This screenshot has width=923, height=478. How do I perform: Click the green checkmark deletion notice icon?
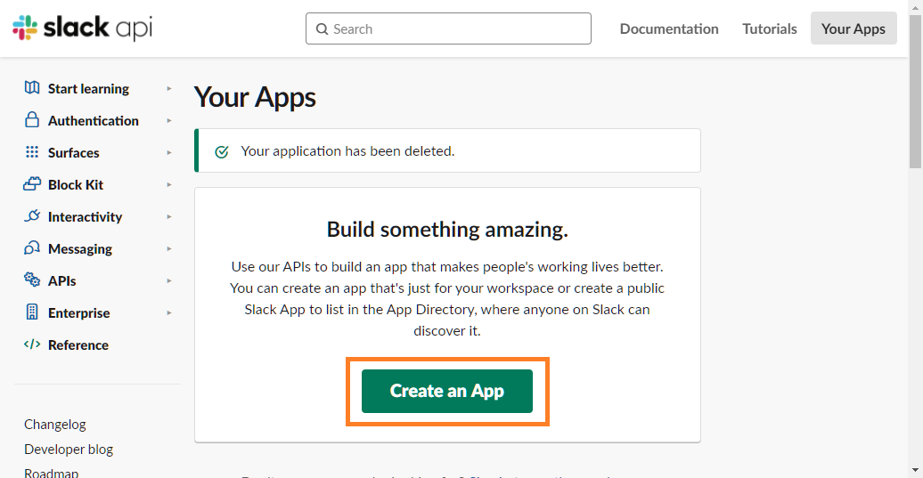pos(221,151)
